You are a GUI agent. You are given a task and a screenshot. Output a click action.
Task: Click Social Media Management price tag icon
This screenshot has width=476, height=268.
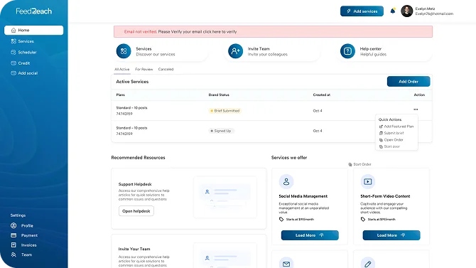(281, 220)
